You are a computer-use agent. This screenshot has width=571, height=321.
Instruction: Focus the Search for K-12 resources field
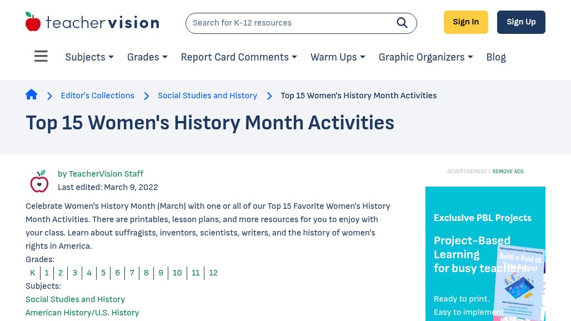pyautogui.click(x=291, y=23)
